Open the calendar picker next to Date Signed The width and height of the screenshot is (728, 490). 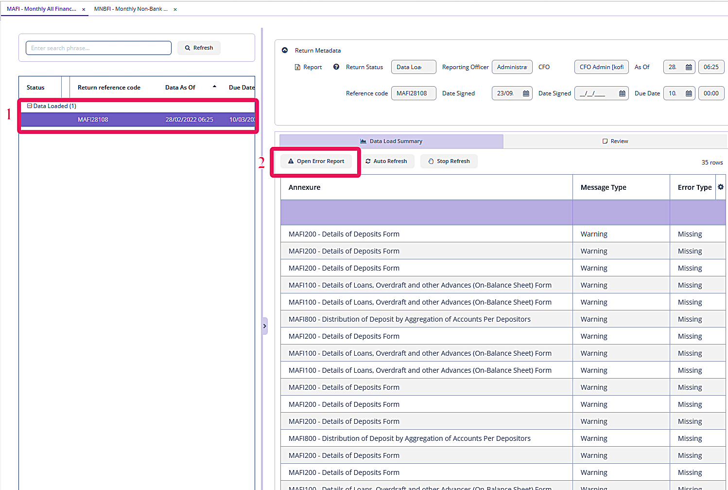click(x=525, y=93)
